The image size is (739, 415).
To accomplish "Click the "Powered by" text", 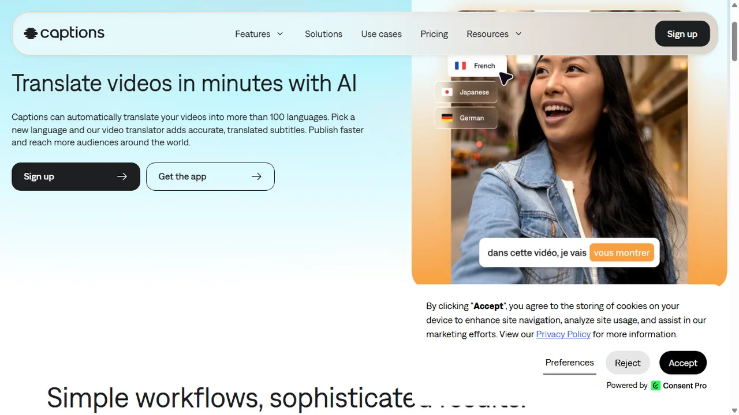I will [627, 386].
